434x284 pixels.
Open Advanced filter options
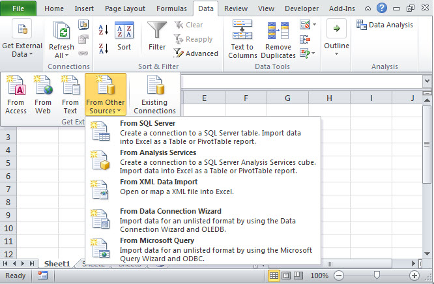[196, 53]
